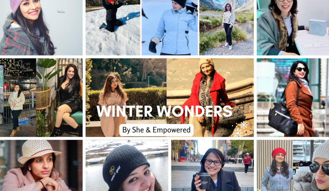329x191 pixels.
Task: Open the purple beanie and plaid scarf photo
Action: point(41,28)
